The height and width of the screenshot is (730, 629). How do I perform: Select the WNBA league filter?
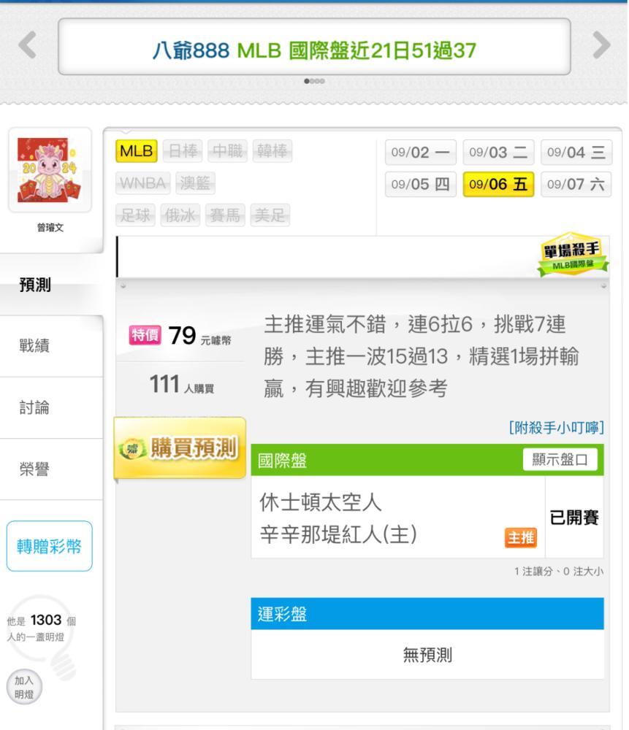click(x=143, y=183)
